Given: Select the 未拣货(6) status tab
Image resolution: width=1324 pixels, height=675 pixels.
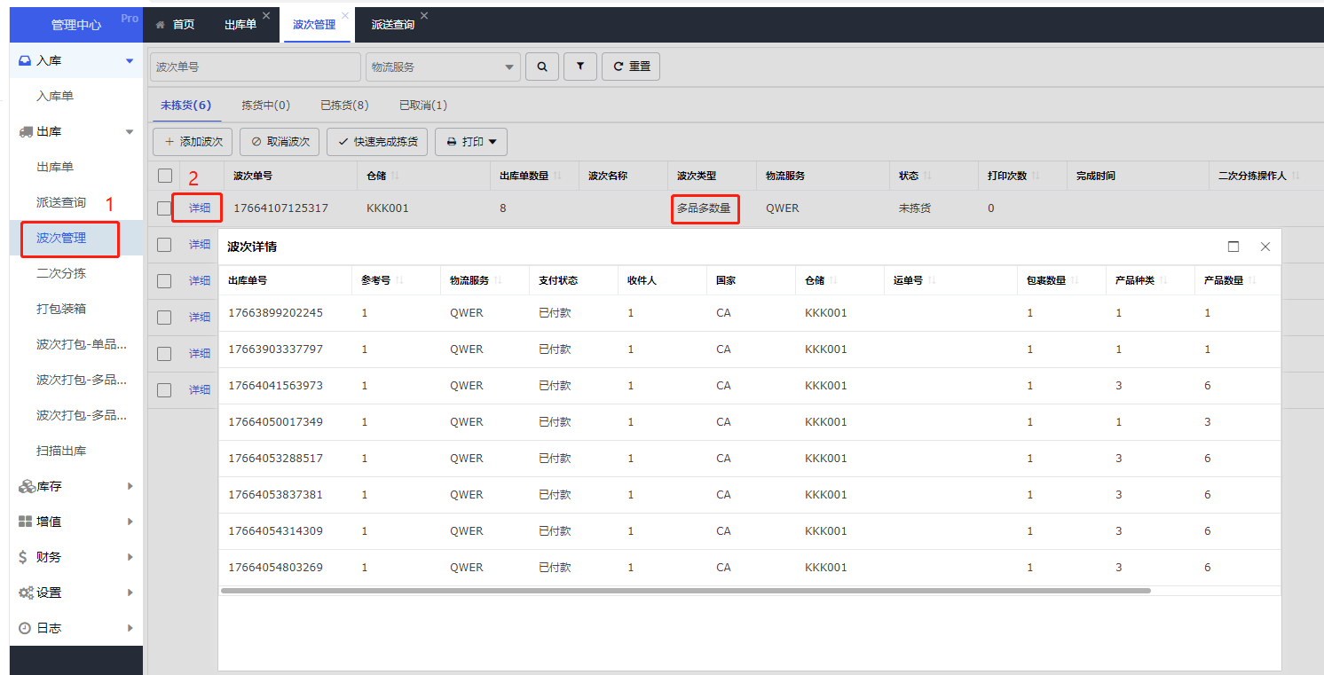Looking at the screenshot, I should pyautogui.click(x=185, y=106).
